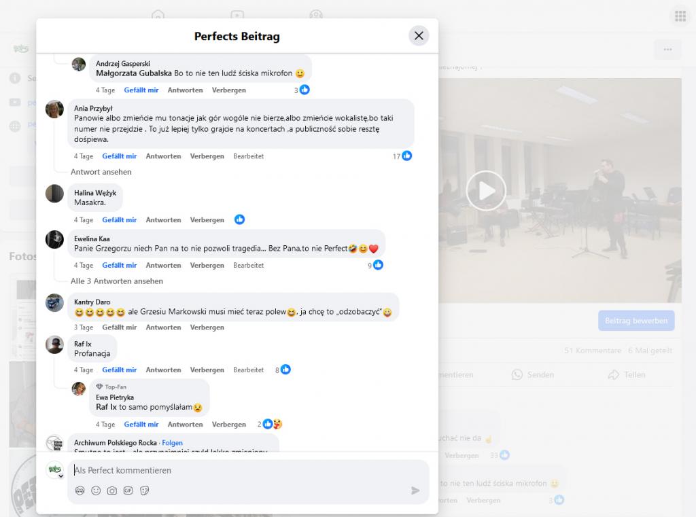
Task: Open Kantry Daro's profile avatar
Action: tap(54, 302)
